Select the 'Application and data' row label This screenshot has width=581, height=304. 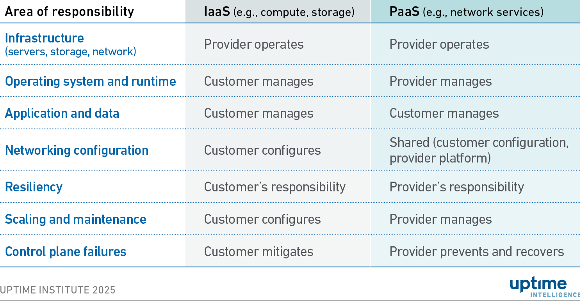(62, 113)
